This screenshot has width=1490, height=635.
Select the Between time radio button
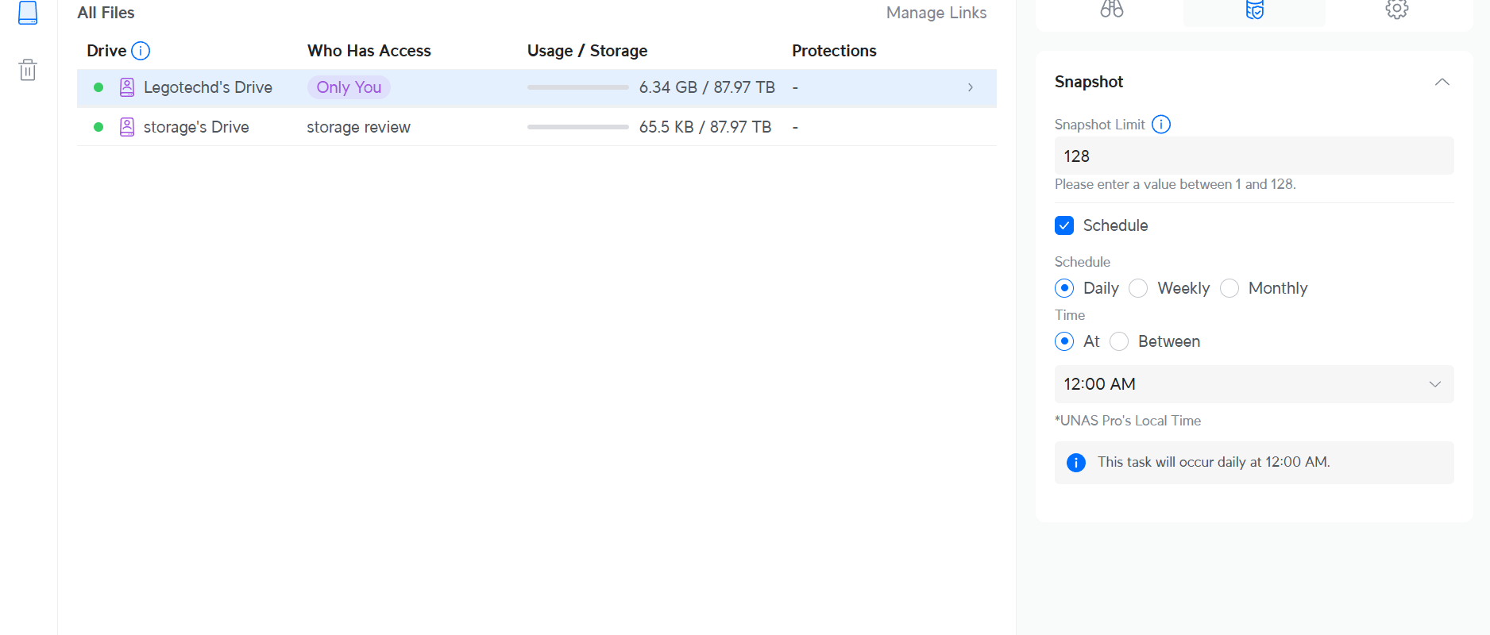pyautogui.click(x=1119, y=341)
